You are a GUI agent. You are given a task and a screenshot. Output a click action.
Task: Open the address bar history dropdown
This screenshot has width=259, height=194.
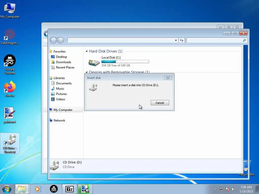click(x=176, y=40)
